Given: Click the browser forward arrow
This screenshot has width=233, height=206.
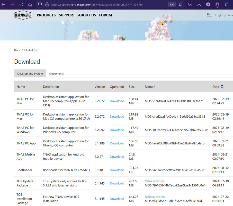Looking at the screenshot, I should pyautogui.click(x=12, y=4).
